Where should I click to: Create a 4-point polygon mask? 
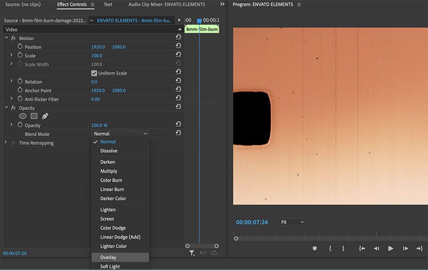(34, 116)
